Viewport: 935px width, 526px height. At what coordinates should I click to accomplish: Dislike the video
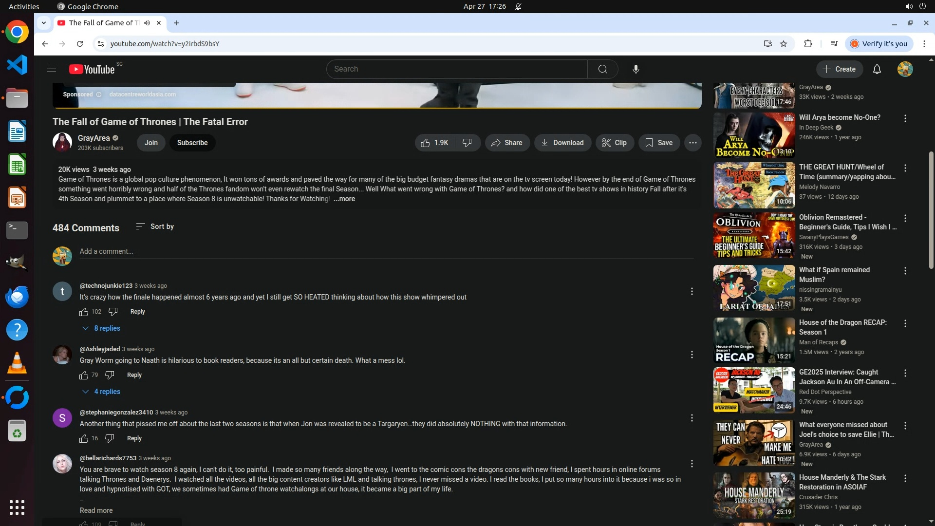(467, 143)
